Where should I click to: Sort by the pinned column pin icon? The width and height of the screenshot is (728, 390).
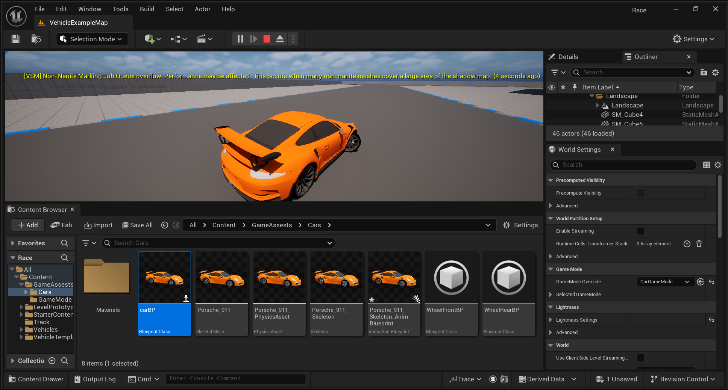(575, 87)
